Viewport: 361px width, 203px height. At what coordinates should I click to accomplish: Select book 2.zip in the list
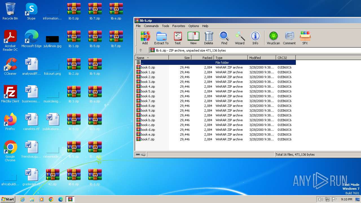click(x=215, y=77)
